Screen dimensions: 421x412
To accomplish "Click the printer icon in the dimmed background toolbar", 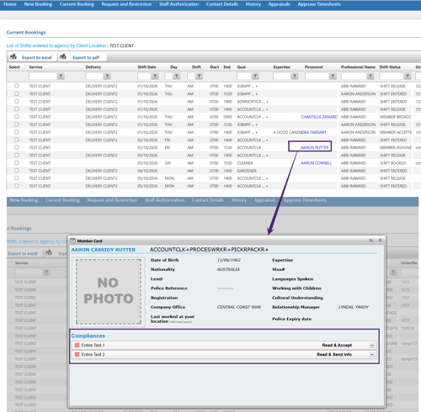I will click(x=49, y=253).
